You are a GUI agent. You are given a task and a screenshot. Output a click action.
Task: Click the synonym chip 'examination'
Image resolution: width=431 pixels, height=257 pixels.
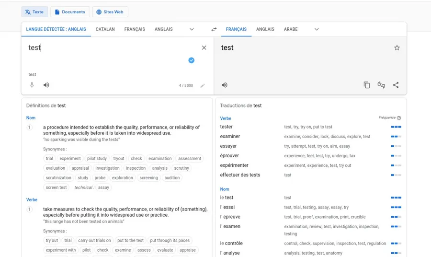160,159
